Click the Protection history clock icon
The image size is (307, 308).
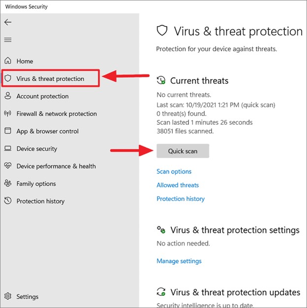(7, 201)
